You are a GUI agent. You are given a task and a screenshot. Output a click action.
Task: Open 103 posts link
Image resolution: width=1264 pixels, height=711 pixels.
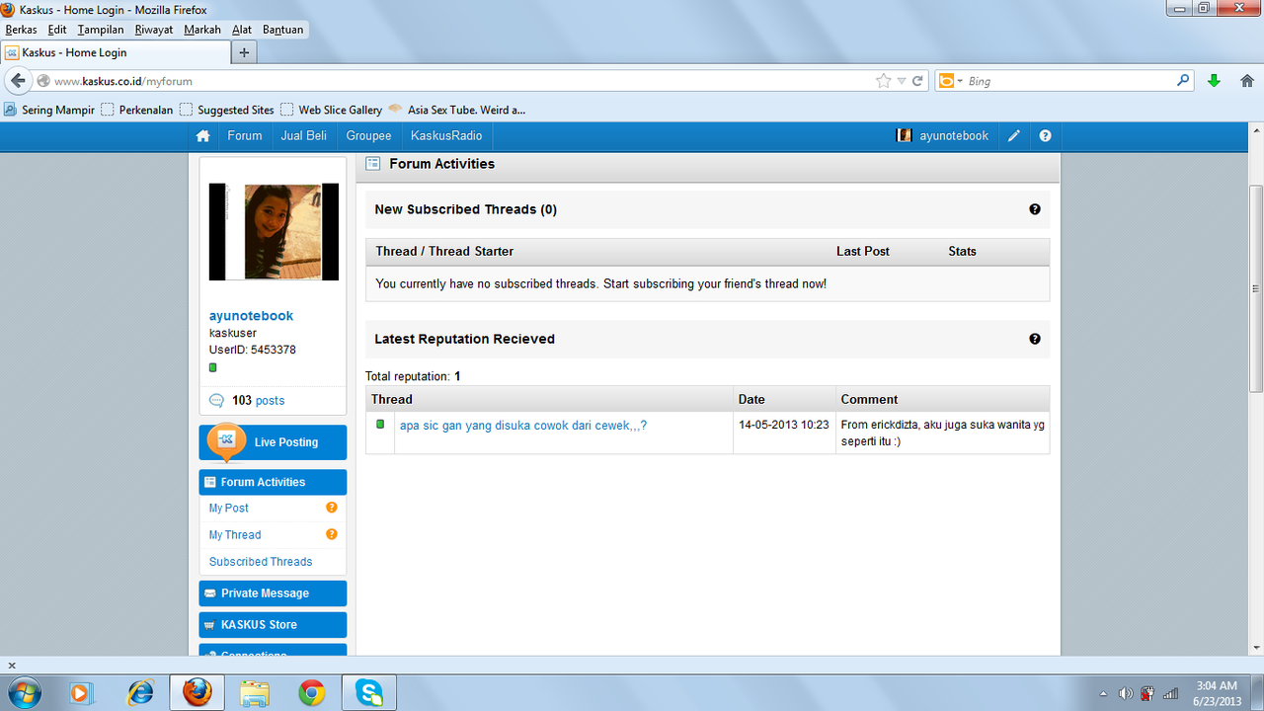click(x=258, y=400)
